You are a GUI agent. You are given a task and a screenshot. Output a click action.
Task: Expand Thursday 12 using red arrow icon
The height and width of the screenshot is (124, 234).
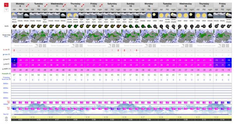[x=83, y=6]
